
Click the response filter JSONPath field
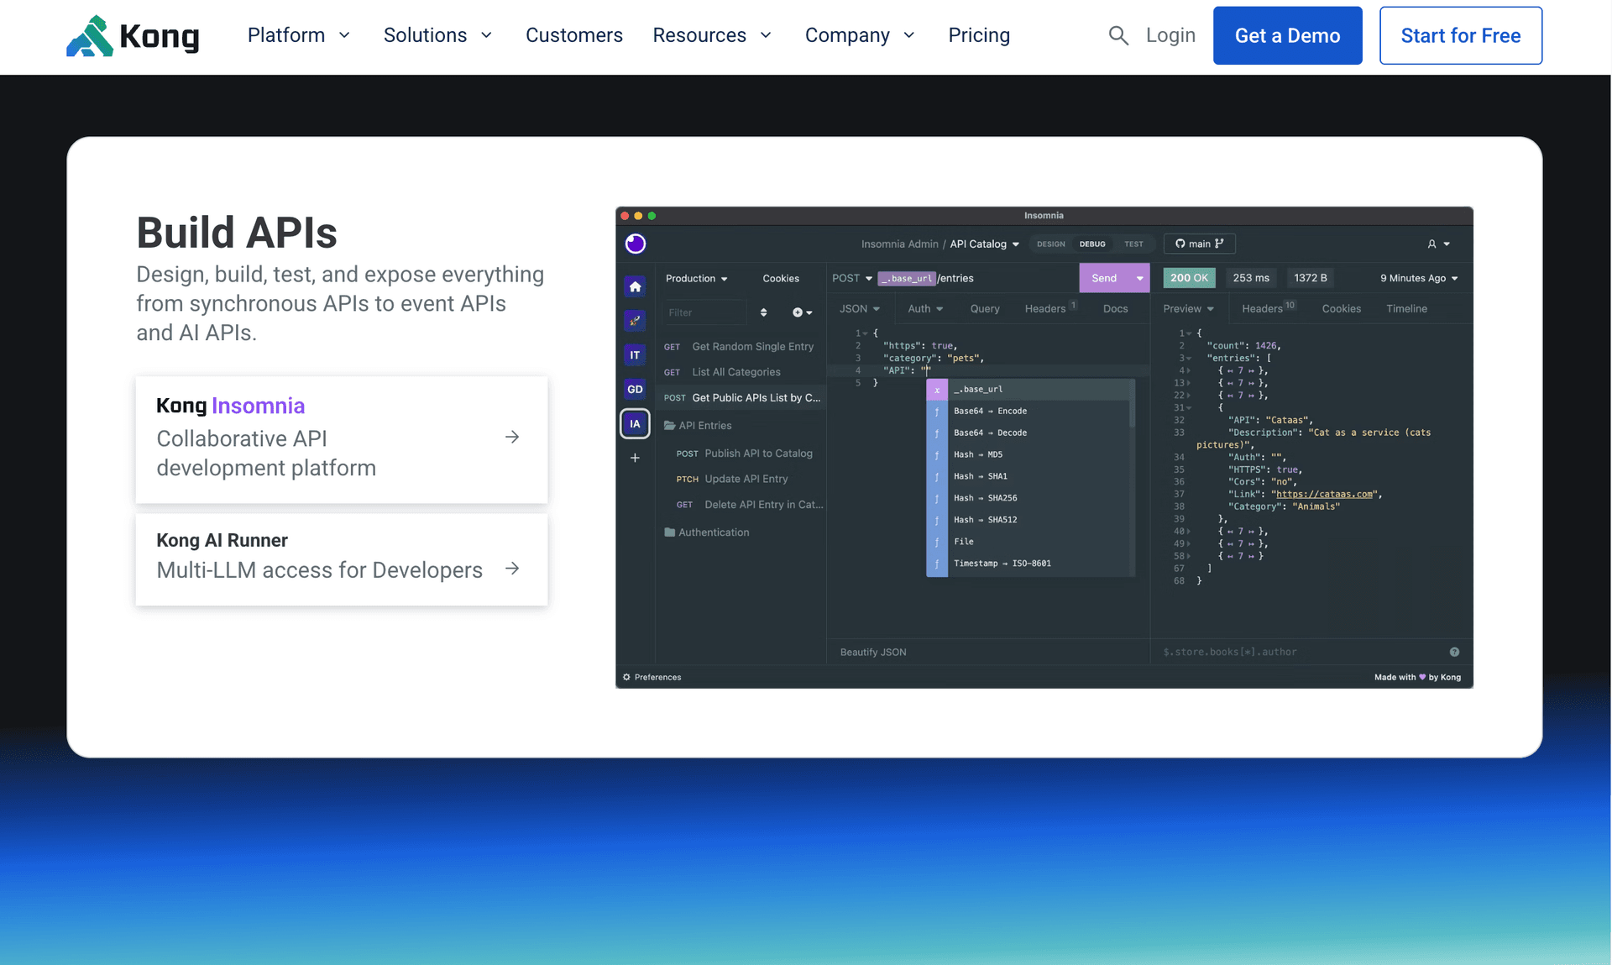click(1301, 652)
